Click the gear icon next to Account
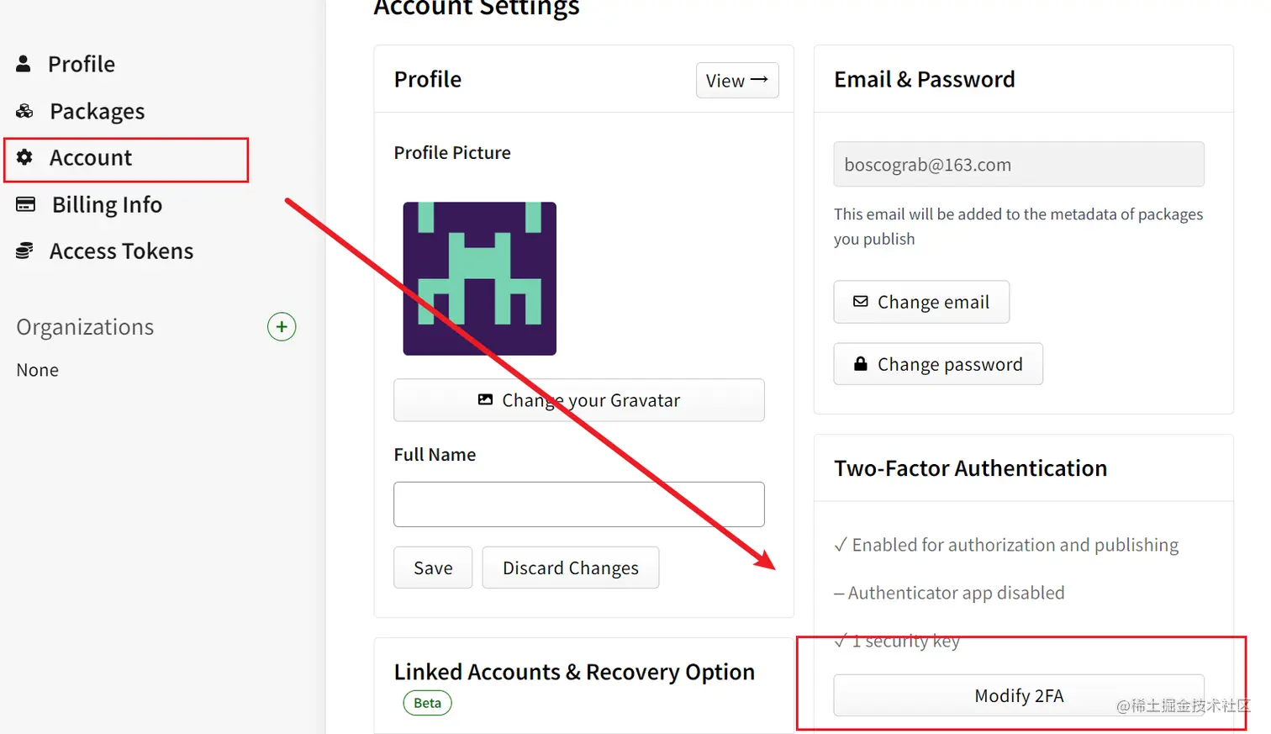The height and width of the screenshot is (734, 1271). click(26, 157)
